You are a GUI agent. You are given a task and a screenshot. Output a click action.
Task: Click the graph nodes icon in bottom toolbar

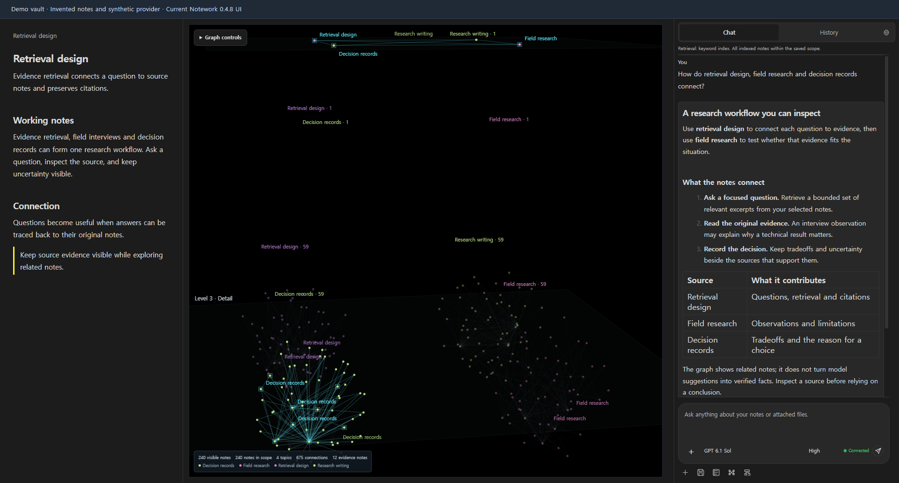tap(731, 473)
